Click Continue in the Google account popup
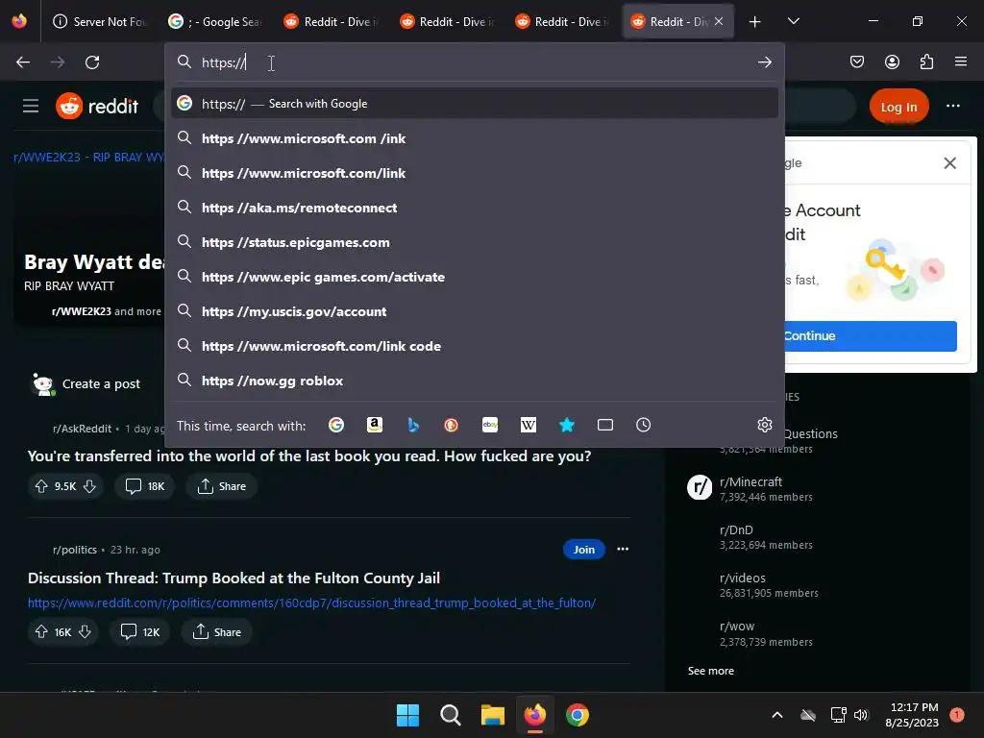Image resolution: width=984 pixels, height=738 pixels. tap(871, 335)
